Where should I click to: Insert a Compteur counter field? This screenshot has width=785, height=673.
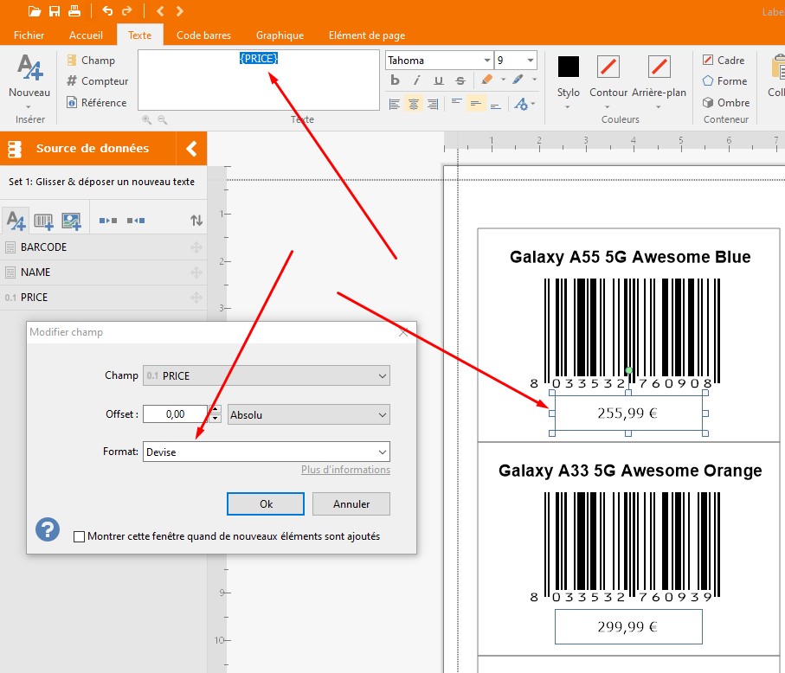pos(96,81)
